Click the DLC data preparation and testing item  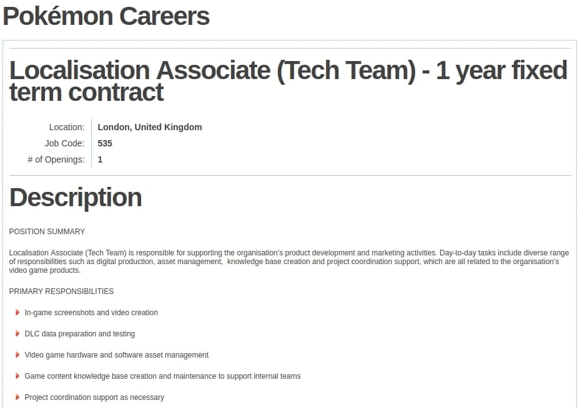tap(79, 334)
